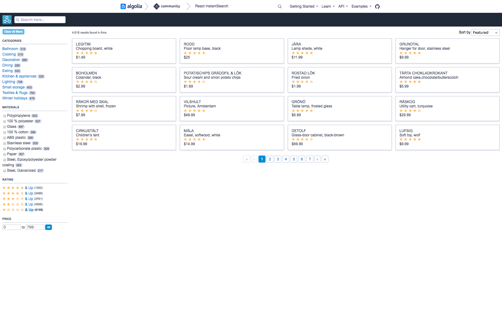This screenshot has height=334, width=502.
Task: Open the Sort by Featured dropdown
Action: pyautogui.click(x=485, y=32)
